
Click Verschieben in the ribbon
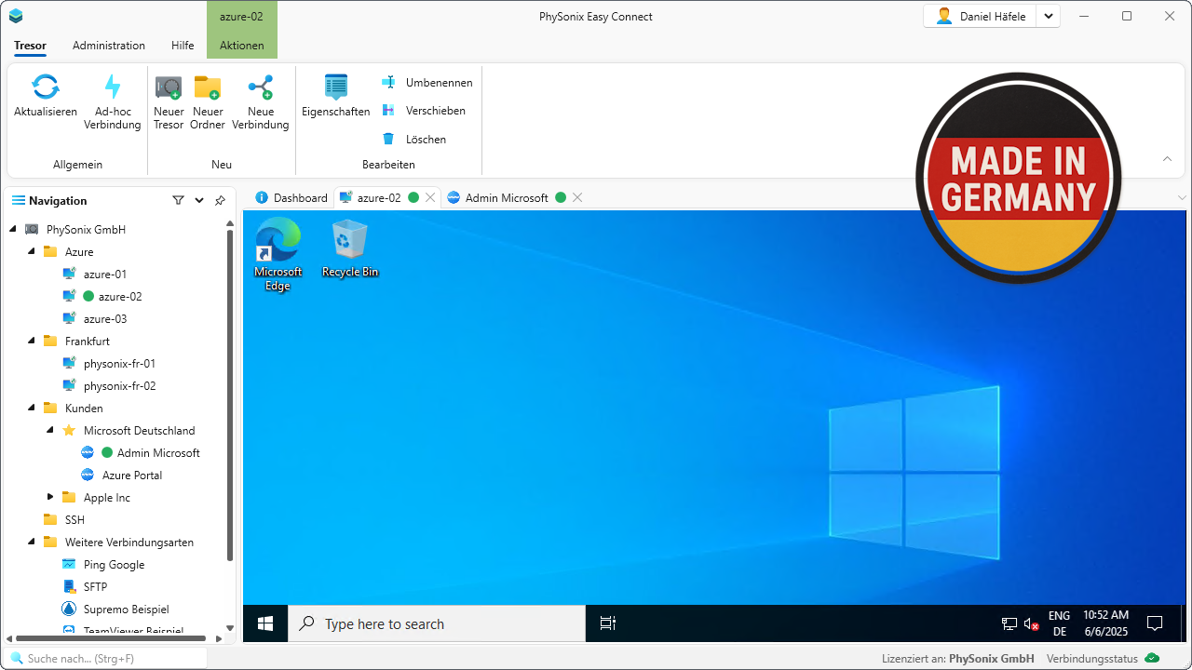[x=424, y=111]
